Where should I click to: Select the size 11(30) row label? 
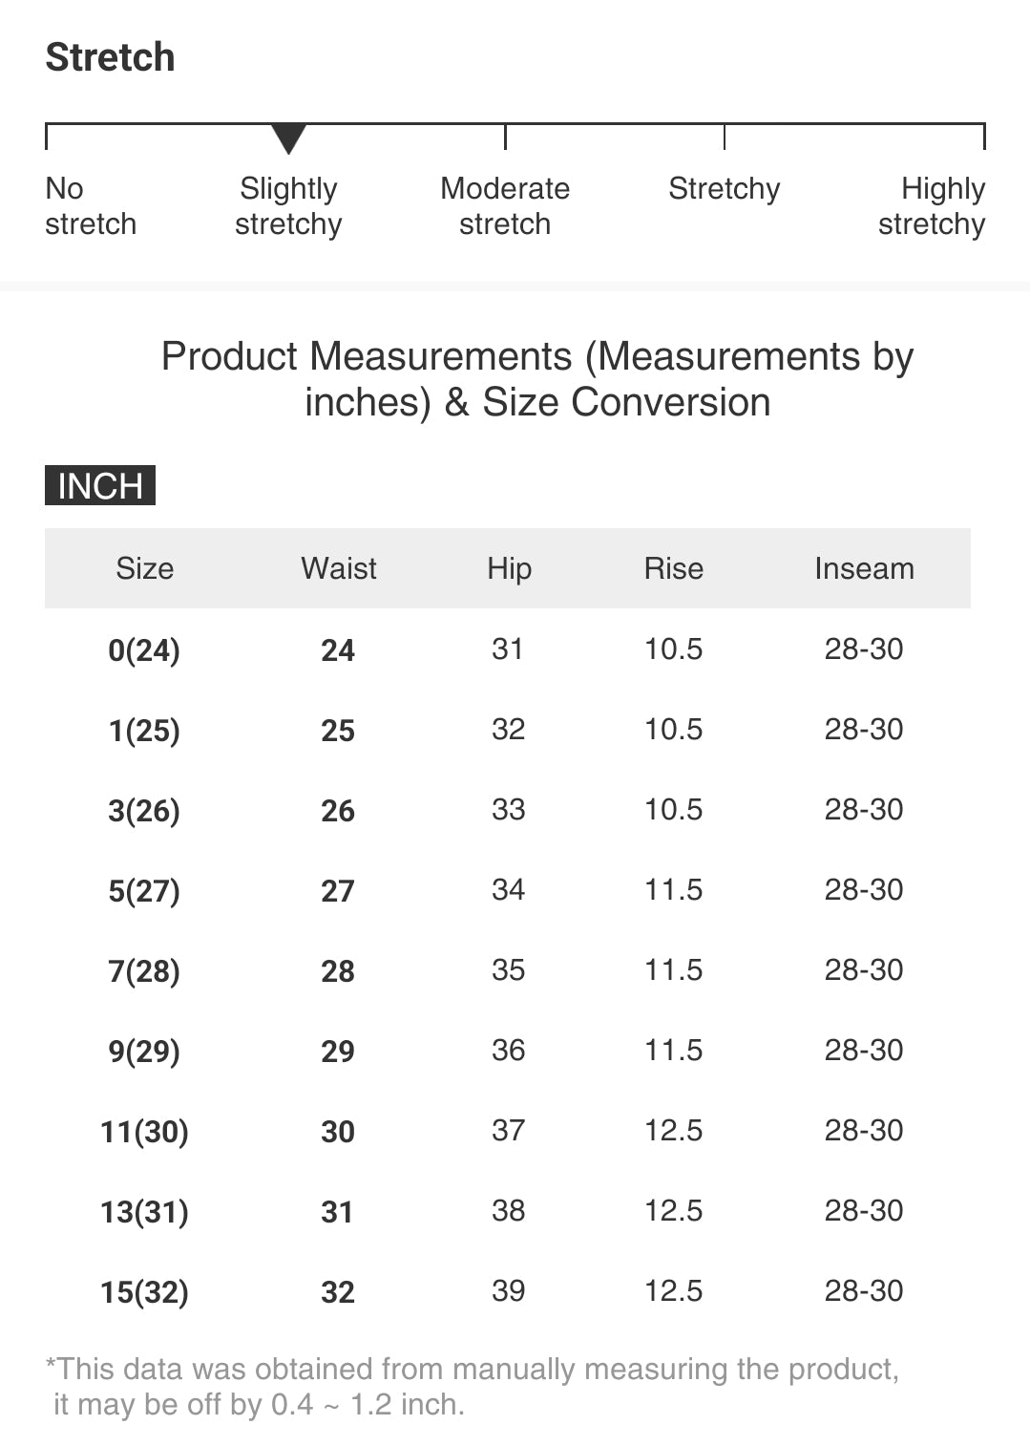click(x=144, y=1132)
